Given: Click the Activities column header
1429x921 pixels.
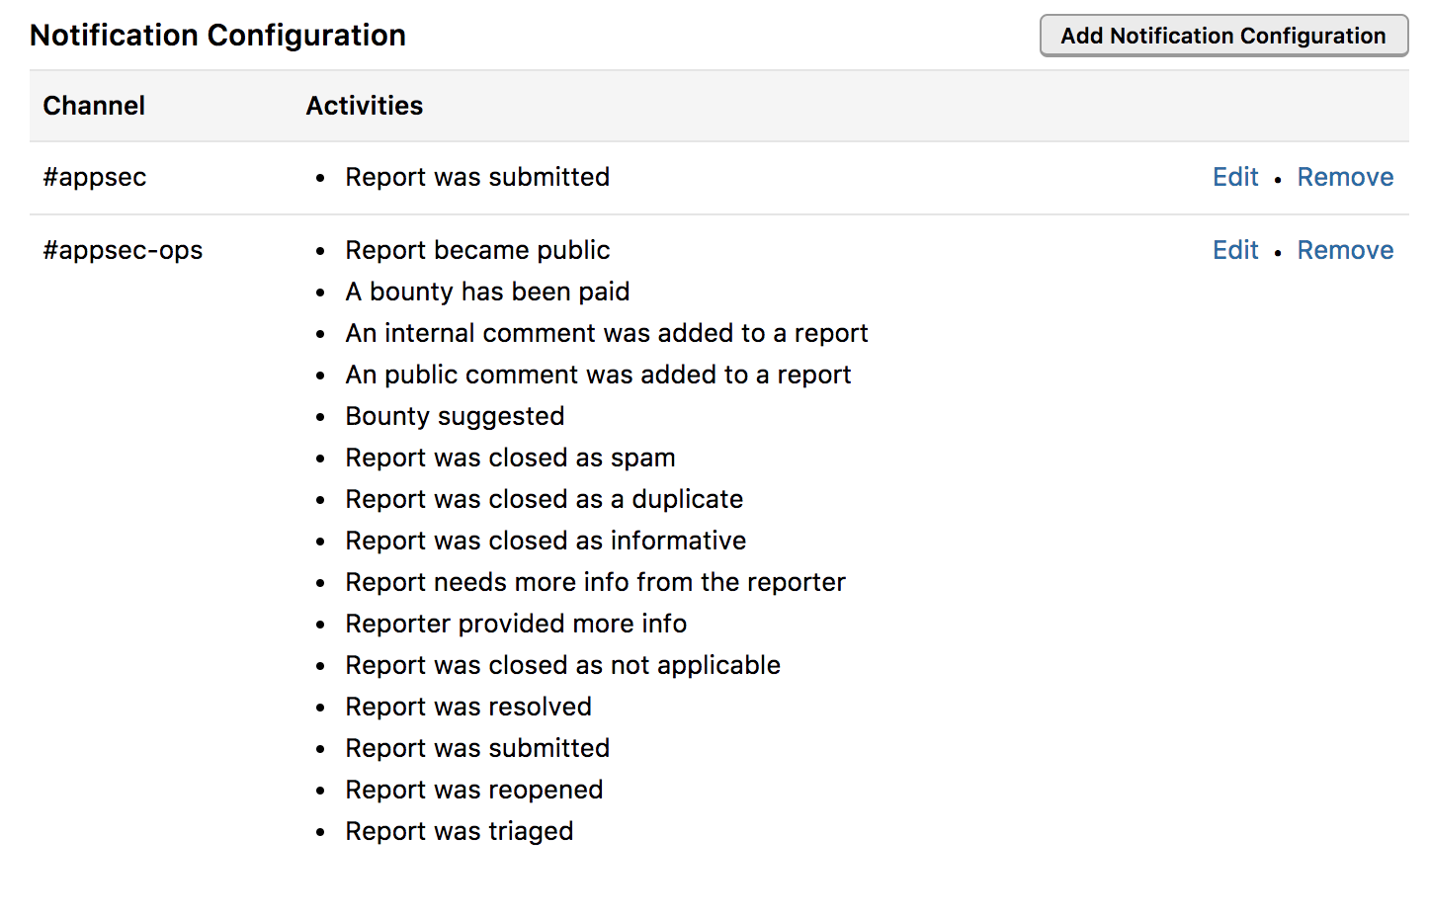Looking at the screenshot, I should tap(364, 106).
